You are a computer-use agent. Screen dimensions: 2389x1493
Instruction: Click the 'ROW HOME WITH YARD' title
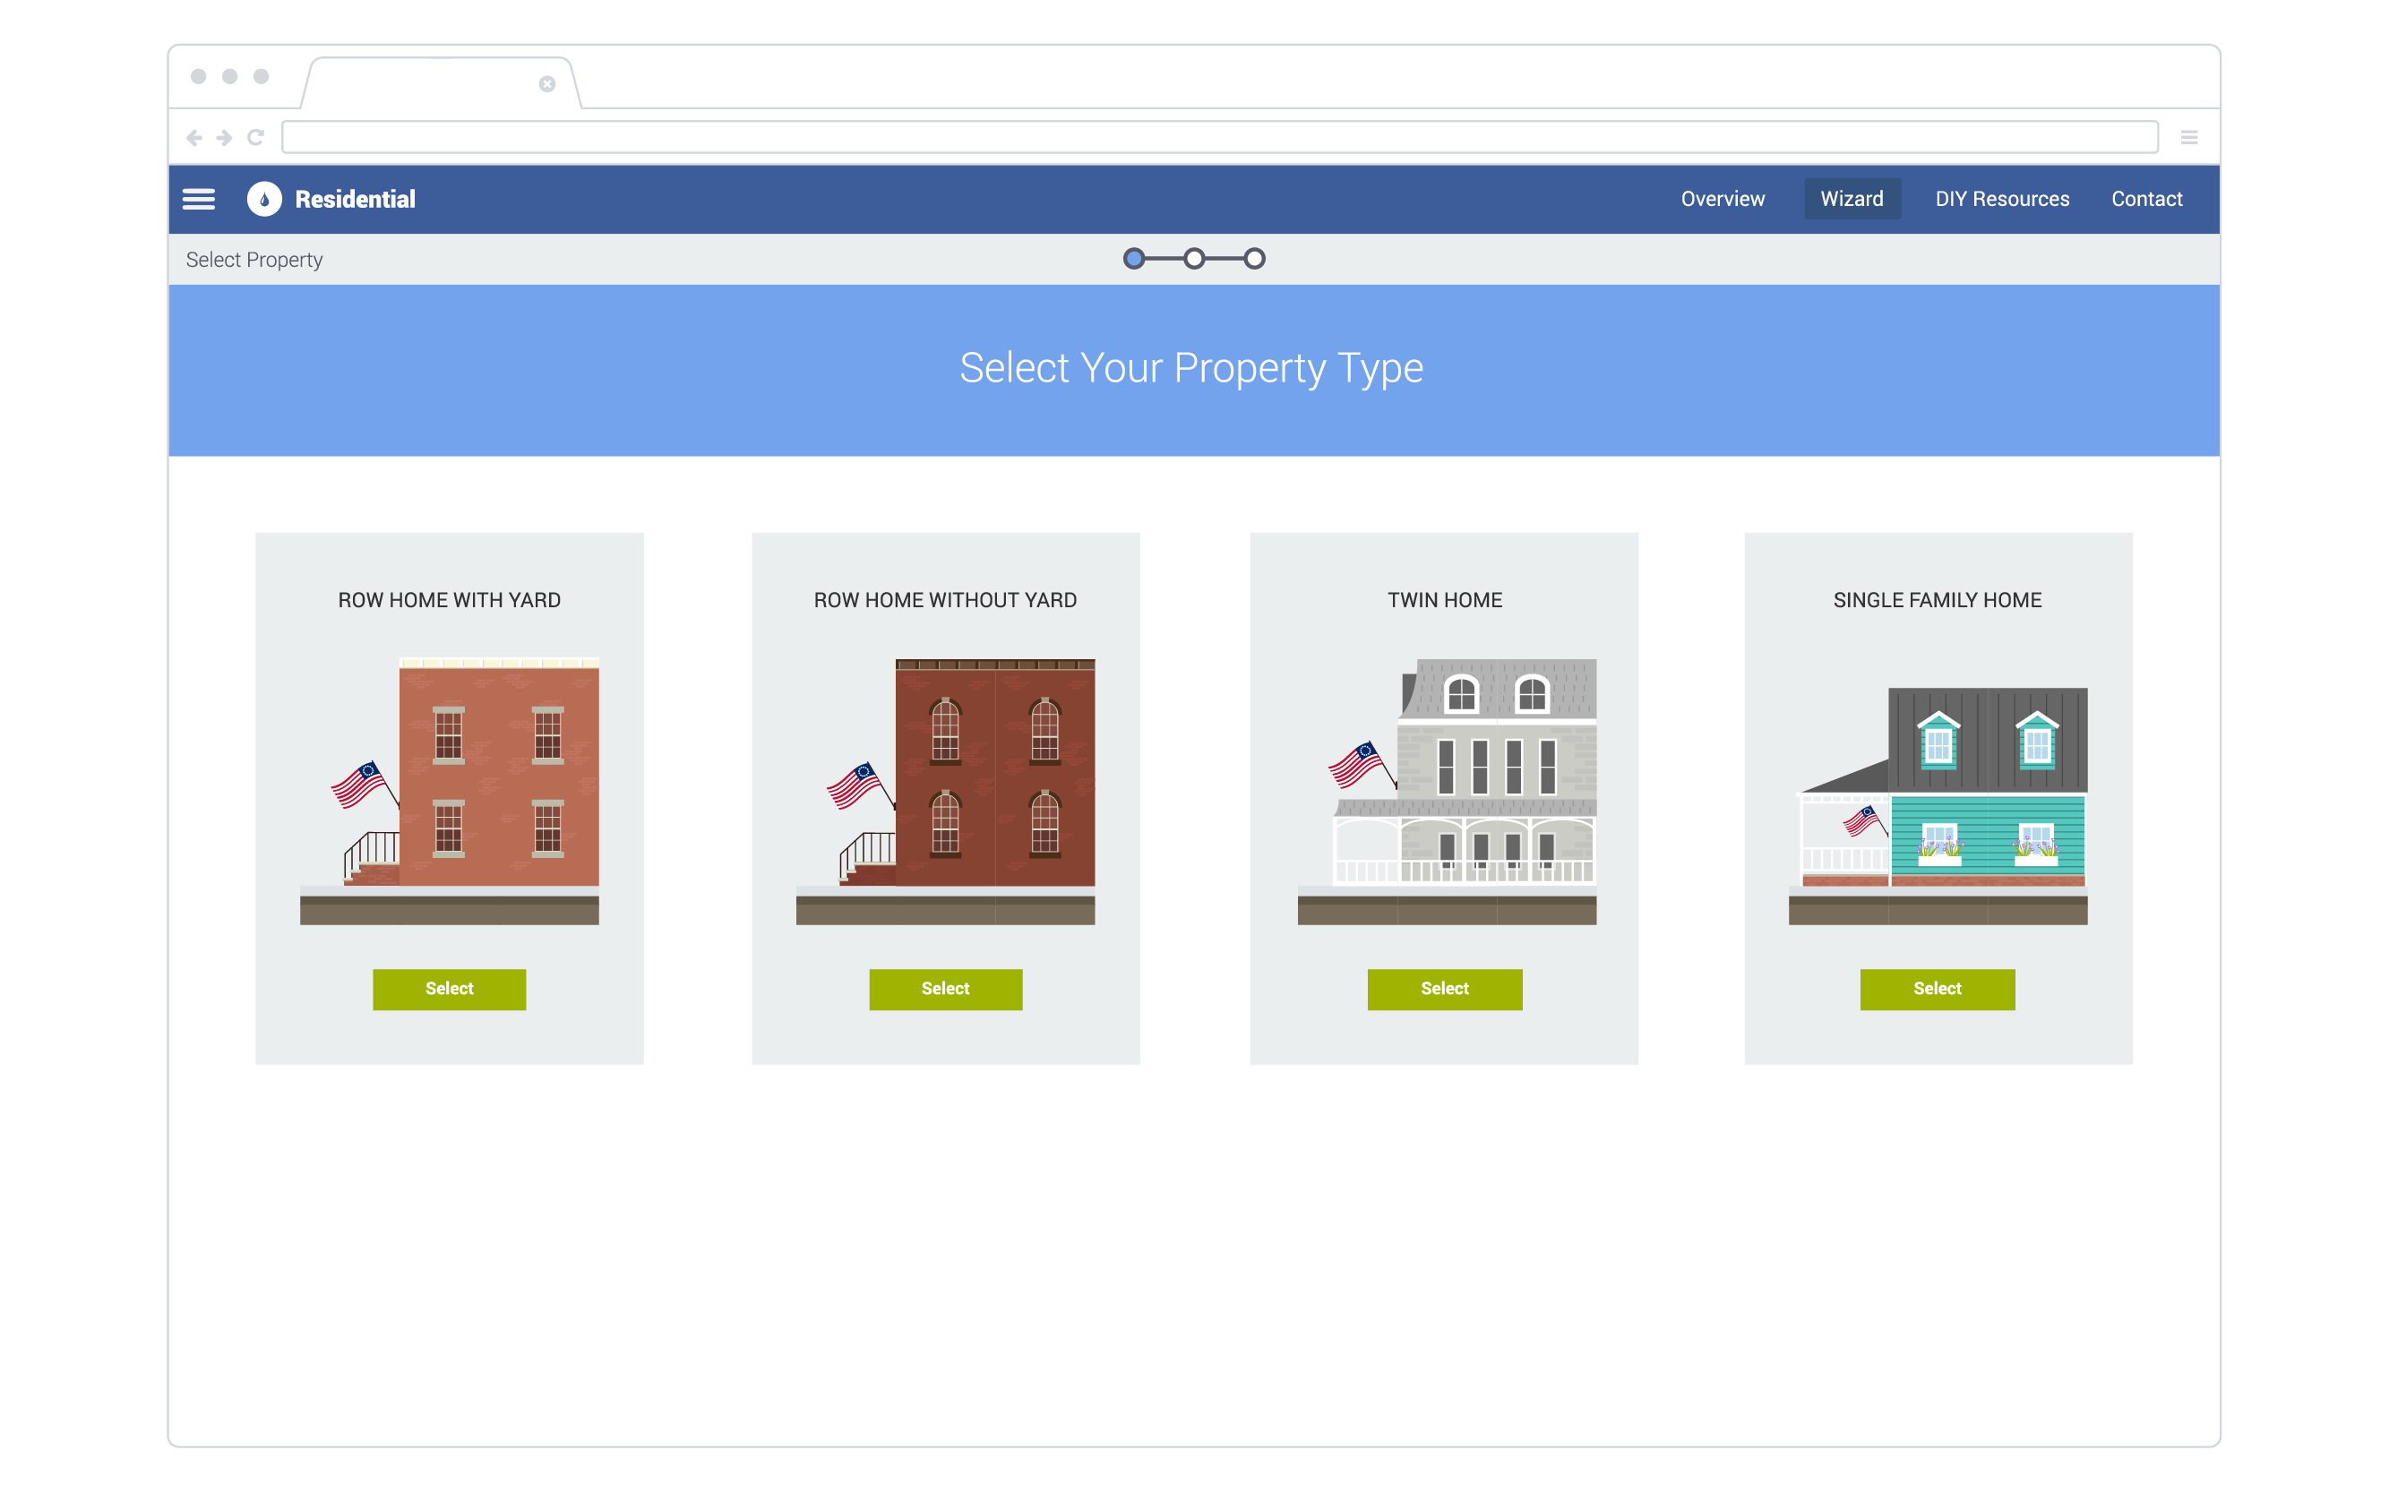[450, 600]
